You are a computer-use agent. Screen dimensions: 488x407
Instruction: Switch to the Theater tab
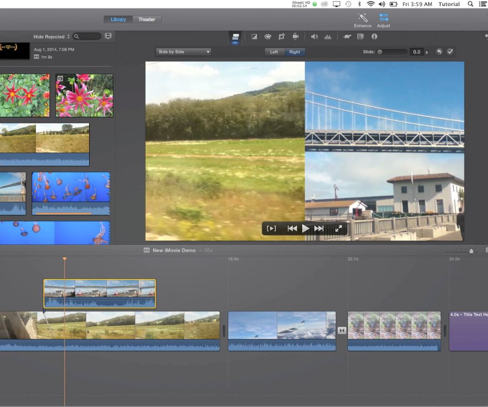click(147, 19)
